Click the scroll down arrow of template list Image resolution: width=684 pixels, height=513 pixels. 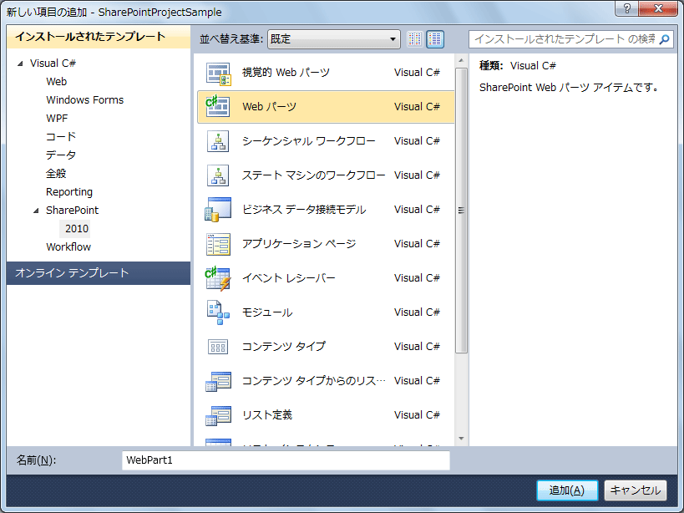point(461,439)
